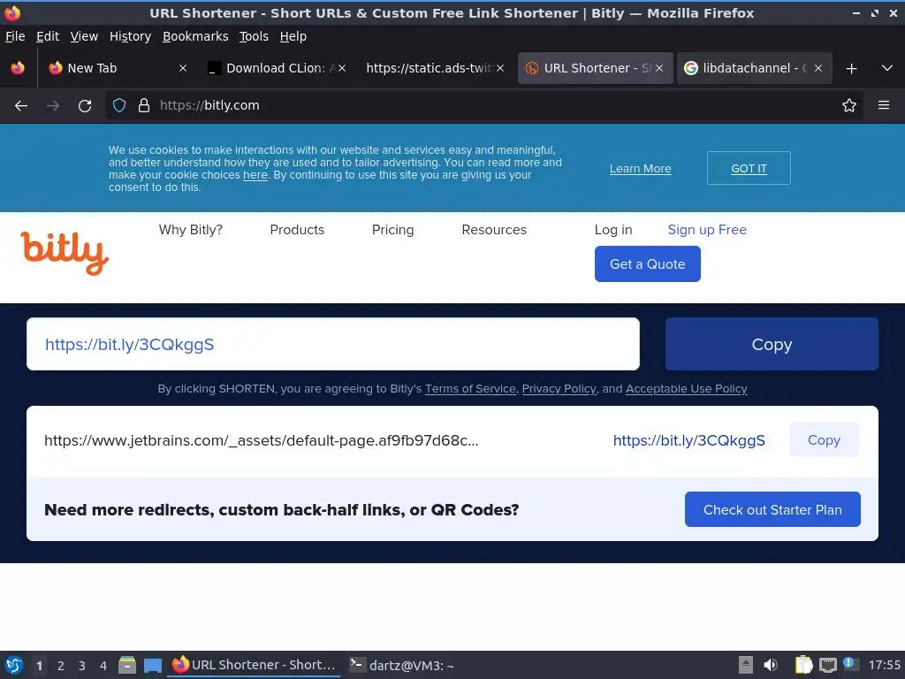Expand the Resources navigation menu
Image resolution: width=905 pixels, height=679 pixels.
click(494, 230)
